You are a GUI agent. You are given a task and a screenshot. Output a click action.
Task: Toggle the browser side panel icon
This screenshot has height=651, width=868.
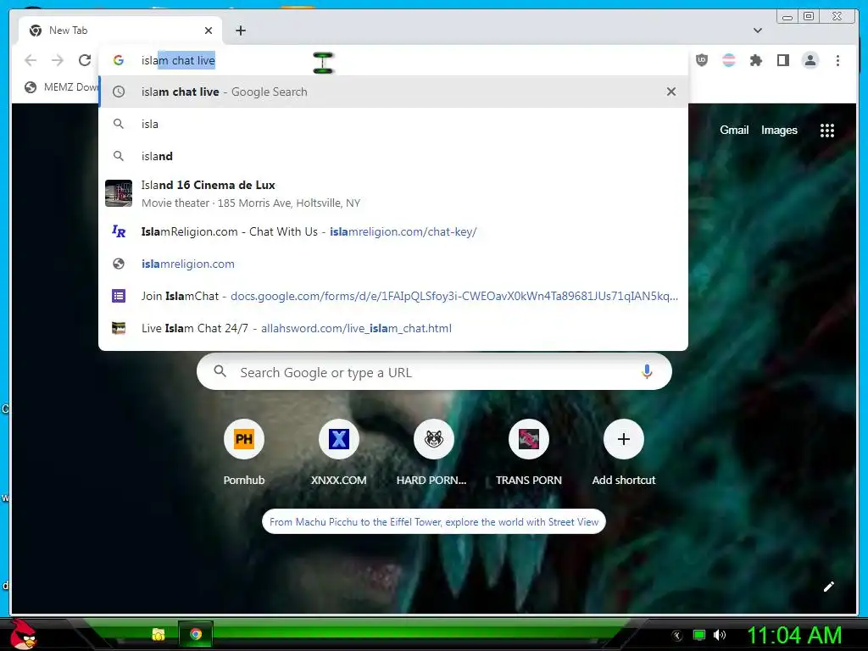(783, 60)
